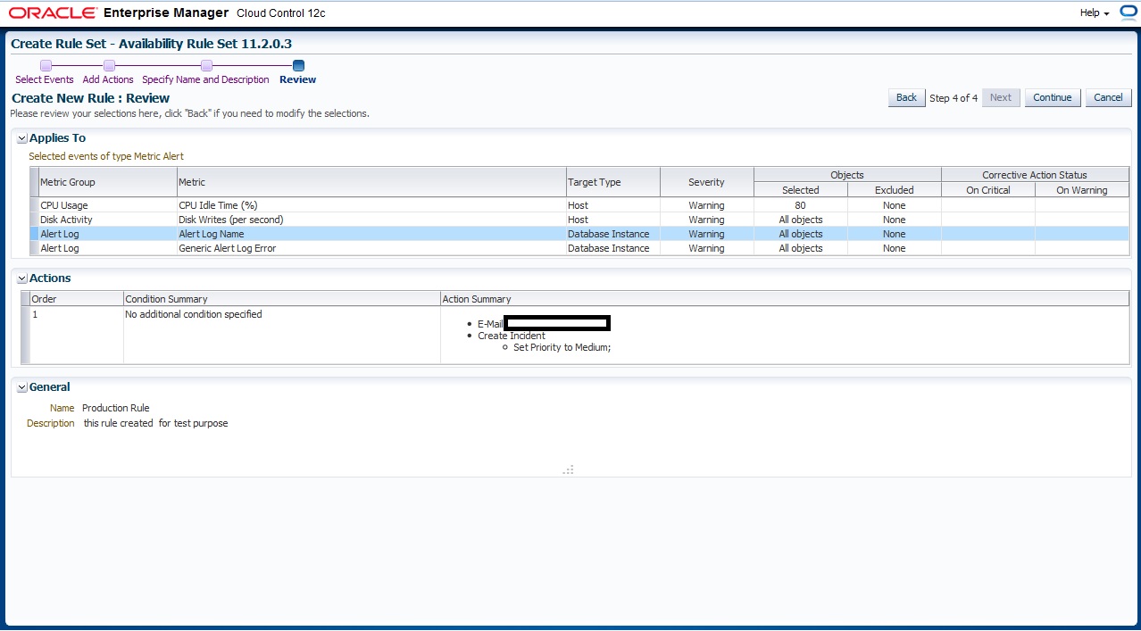Click the Select Events train step icon
Viewport: 1141px width, 631px height.
46,65
